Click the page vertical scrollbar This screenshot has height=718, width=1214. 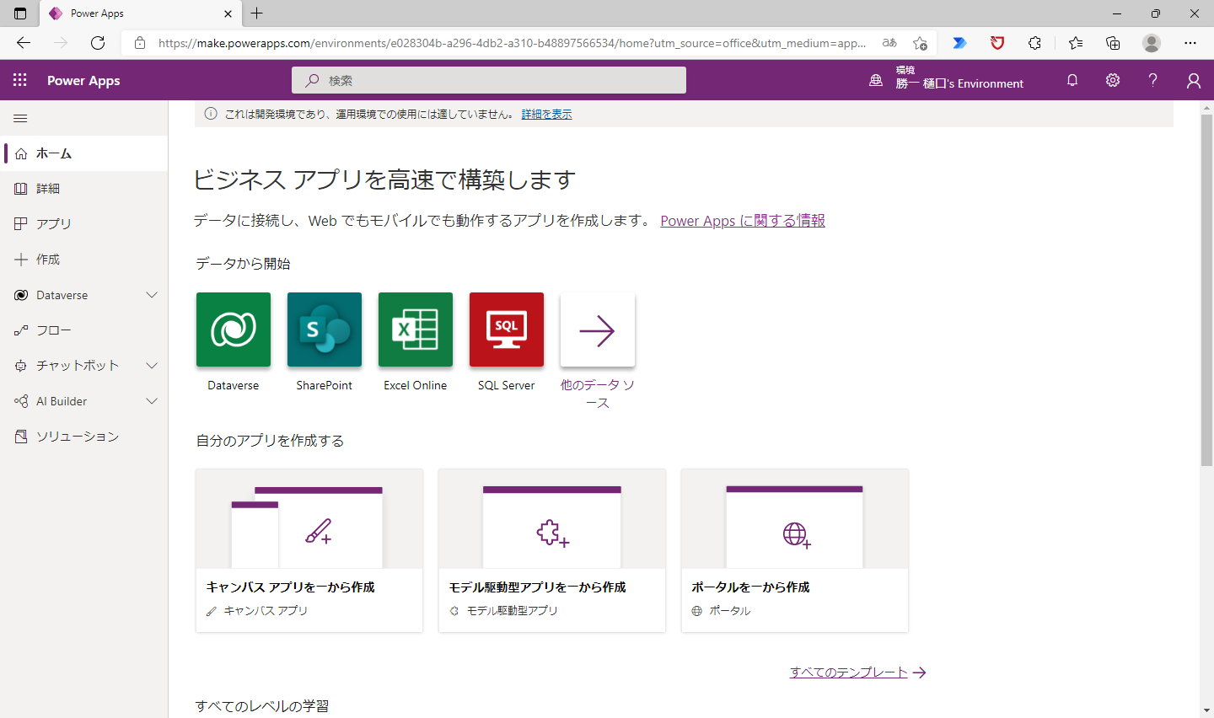1206,290
